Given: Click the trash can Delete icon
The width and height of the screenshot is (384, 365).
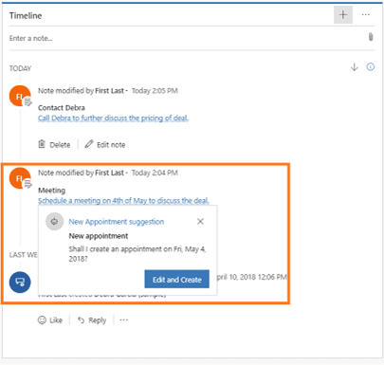Looking at the screenshot, I should coord(42,144).
